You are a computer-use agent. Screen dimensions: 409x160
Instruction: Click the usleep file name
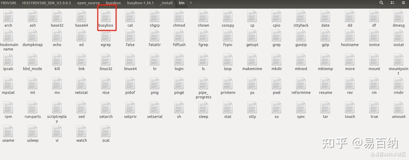point(33,140)
